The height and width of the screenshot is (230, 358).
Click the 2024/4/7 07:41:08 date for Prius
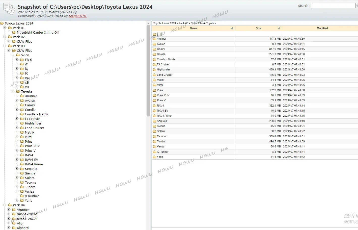coord(294,90)
